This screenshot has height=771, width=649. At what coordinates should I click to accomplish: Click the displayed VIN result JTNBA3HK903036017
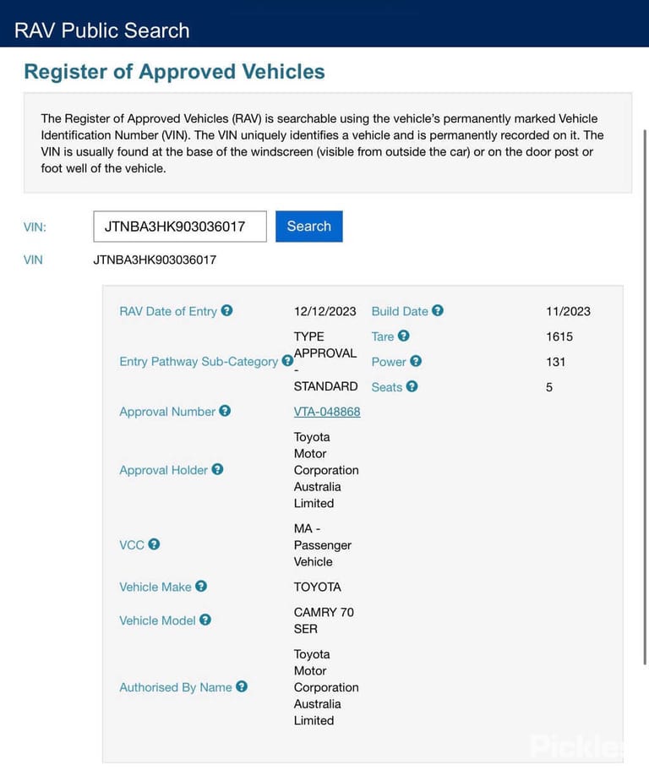(x=155, y=260)
